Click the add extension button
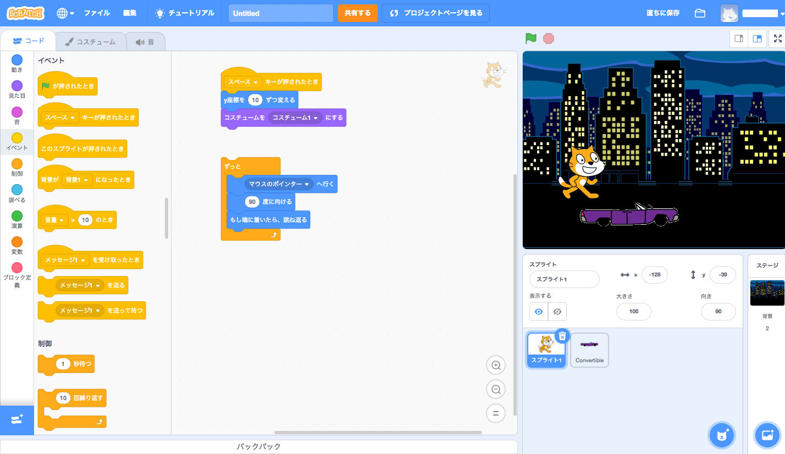 17,420
